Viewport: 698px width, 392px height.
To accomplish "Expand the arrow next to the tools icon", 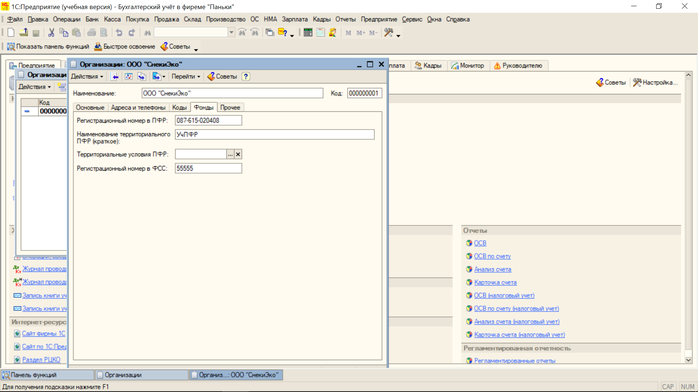I will [398, 35].
